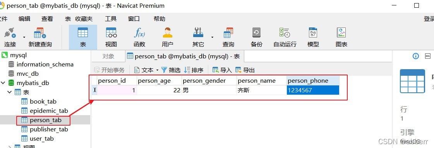Screen dimensions: 434x148
Task: Switch to the 对象 tab
Action: 108,56
